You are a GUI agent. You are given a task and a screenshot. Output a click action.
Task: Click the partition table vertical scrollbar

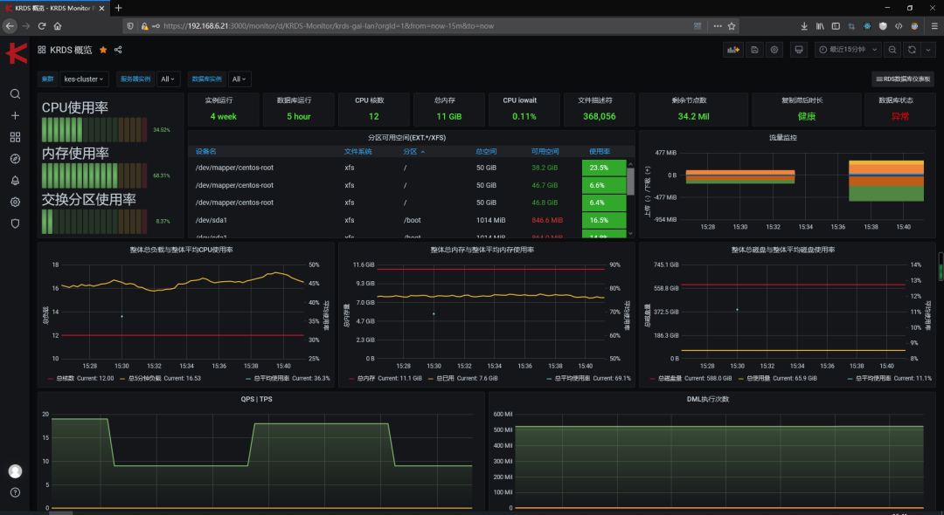point(630,181)
